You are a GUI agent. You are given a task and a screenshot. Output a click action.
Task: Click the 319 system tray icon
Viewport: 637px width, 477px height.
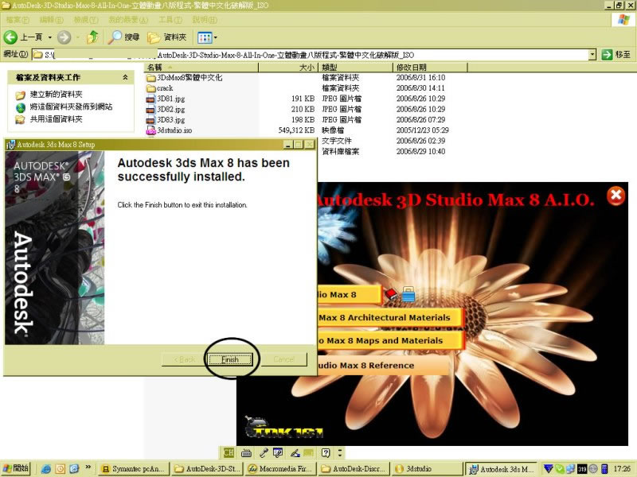582,469
